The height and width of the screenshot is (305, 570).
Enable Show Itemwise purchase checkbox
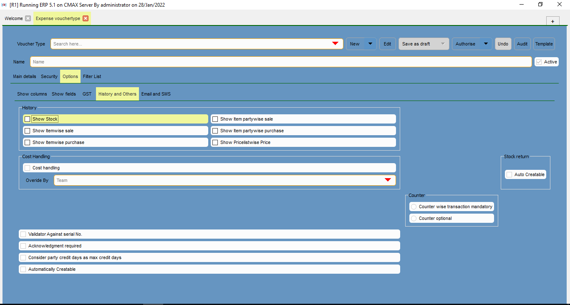(x=28, y=142)
